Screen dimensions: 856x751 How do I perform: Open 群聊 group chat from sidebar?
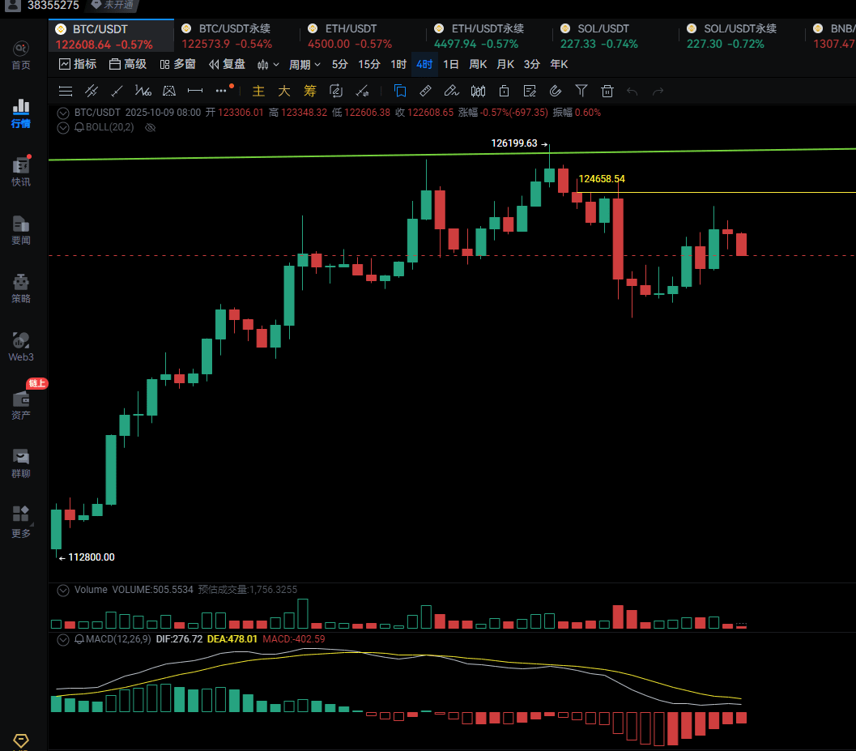[x=21, y=463]
